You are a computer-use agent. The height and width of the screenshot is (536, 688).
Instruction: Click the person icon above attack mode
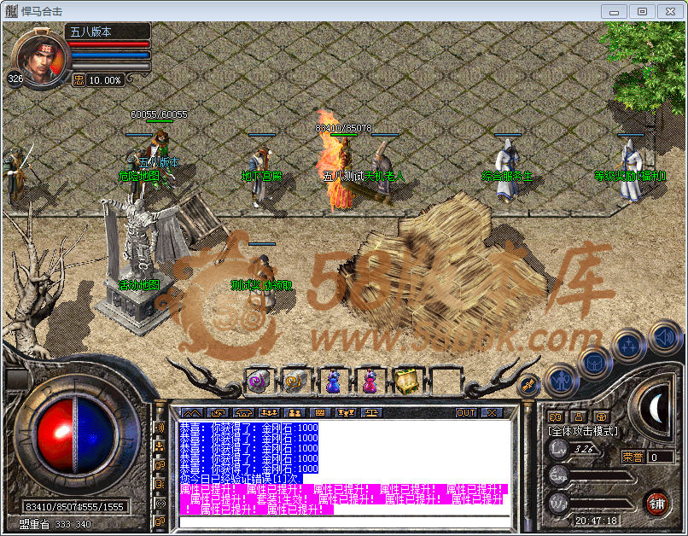579,417
